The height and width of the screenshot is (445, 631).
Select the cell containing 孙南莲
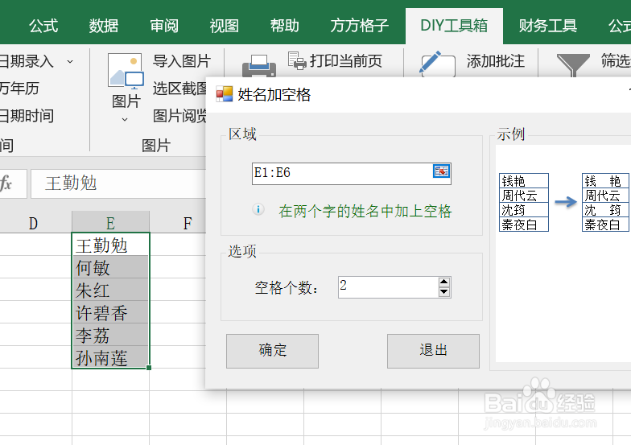pos(111,357)
